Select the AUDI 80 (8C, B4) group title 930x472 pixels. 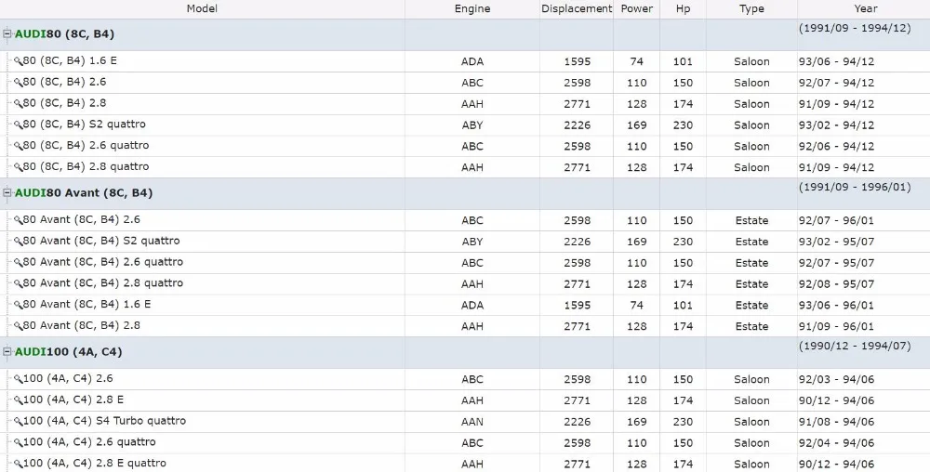tap(65, 33)
